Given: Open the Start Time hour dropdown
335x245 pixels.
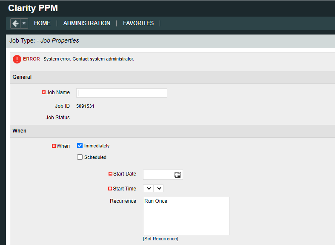Looking at the screenshot, I should tap(148, 188).
